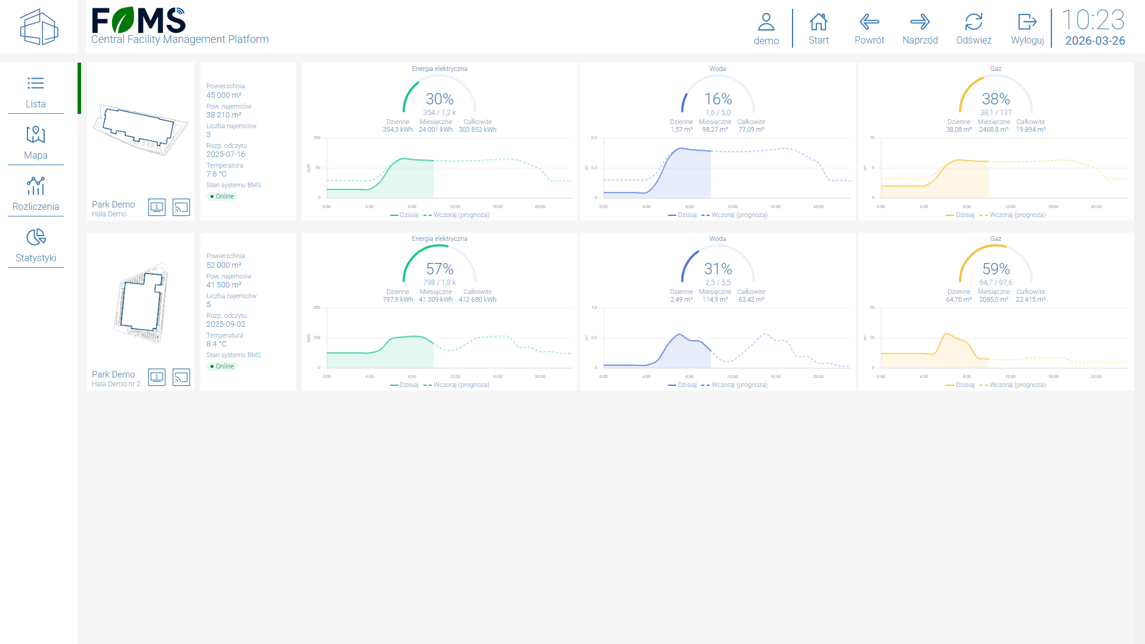Open info screen icon for Hala Demo
Screen dimensions: 1145x644
(157, 208)
